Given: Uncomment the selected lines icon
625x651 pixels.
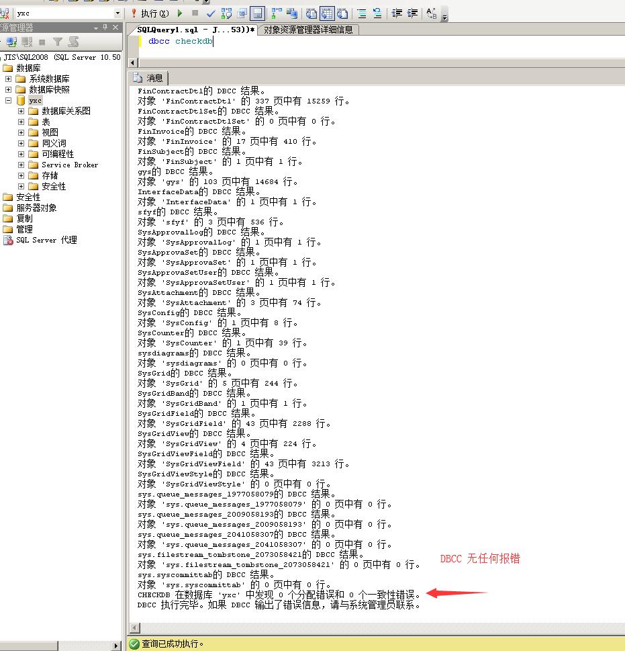Looking at the screenshot, I should [377, 13].
